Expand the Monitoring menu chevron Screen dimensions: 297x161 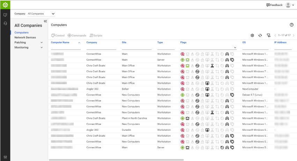click(x=42, y=47)
